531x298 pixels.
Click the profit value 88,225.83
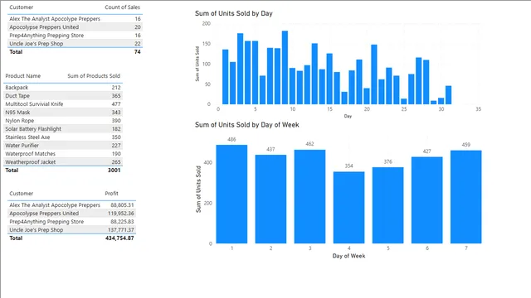tap(122, 222)
